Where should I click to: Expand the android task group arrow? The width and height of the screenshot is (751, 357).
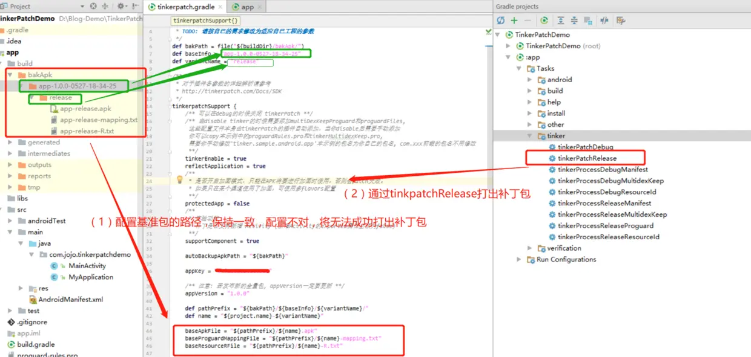click(x=530, y=80)
